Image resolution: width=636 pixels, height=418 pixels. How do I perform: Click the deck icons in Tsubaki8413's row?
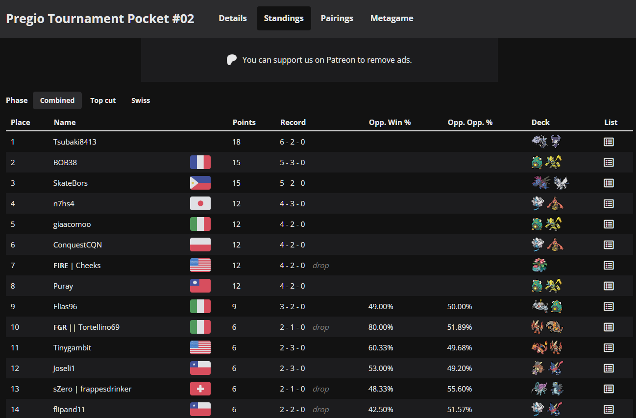tap(546, 142)
